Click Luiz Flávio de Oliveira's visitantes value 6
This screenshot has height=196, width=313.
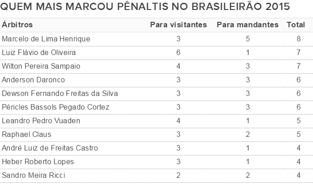[178, 53]
